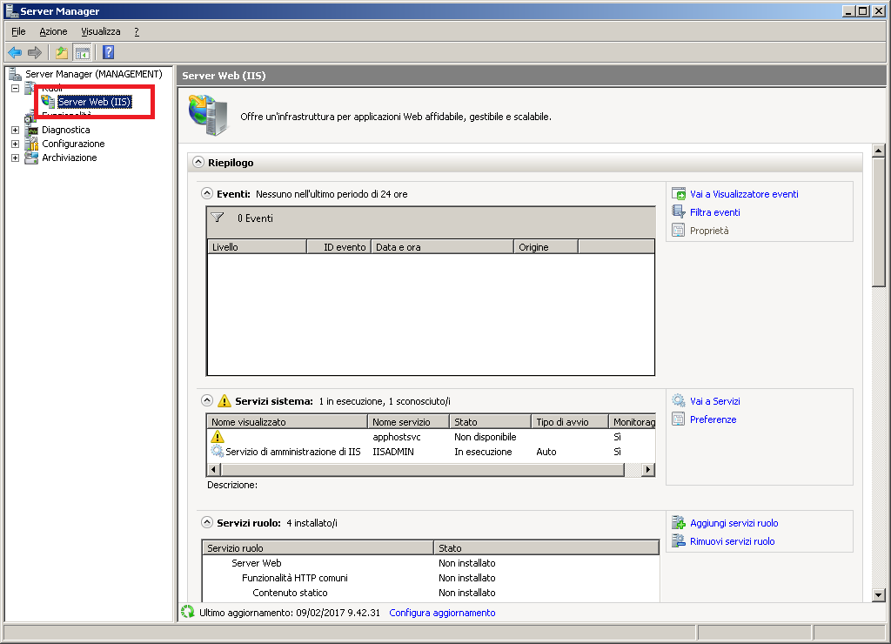This screenshot has height=644, width=891.
Task: Click the Back arrow toolbar icon
Action: (x=15, y=53)
